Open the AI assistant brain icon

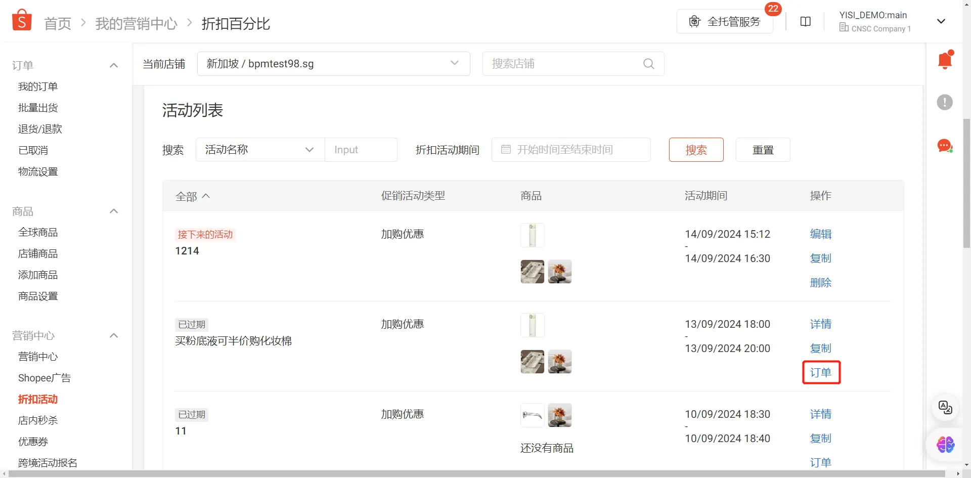click(945, 445)
